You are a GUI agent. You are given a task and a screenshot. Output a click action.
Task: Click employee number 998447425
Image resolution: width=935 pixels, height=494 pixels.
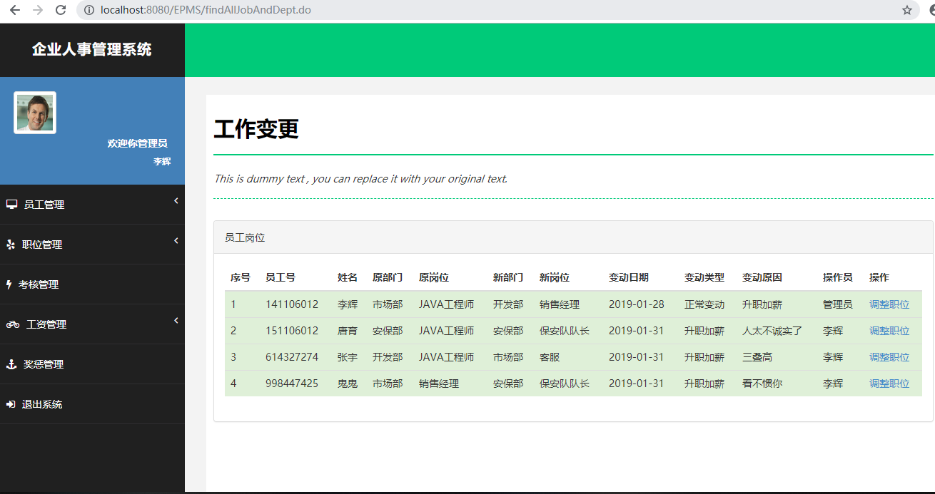point(292,384)
